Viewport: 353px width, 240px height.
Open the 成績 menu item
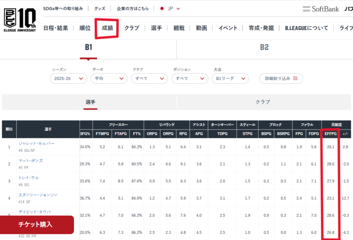[108, 28]
